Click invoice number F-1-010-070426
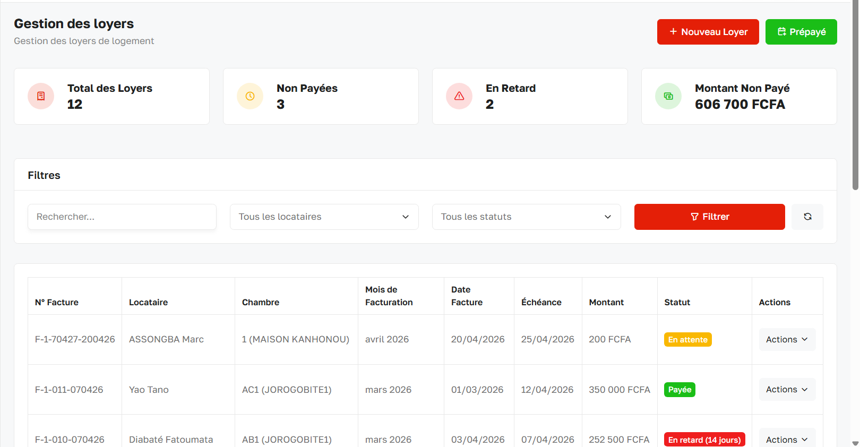 70,440
